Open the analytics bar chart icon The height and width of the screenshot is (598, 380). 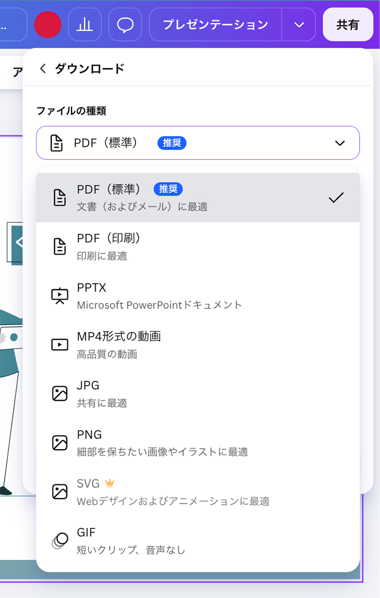(85, 24)
